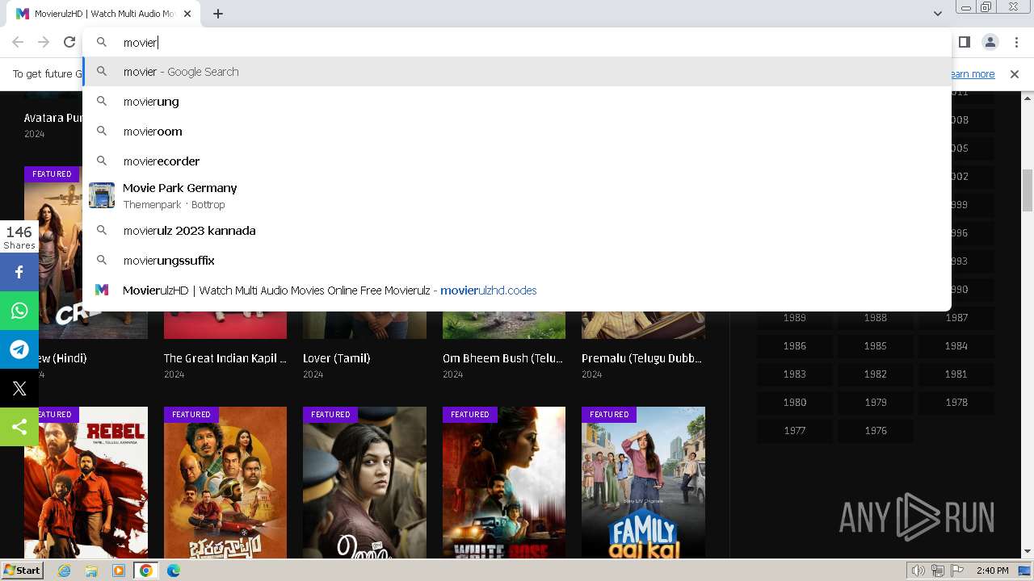
Task: Filter by release year 1979
Action: [x=876, y=403]
